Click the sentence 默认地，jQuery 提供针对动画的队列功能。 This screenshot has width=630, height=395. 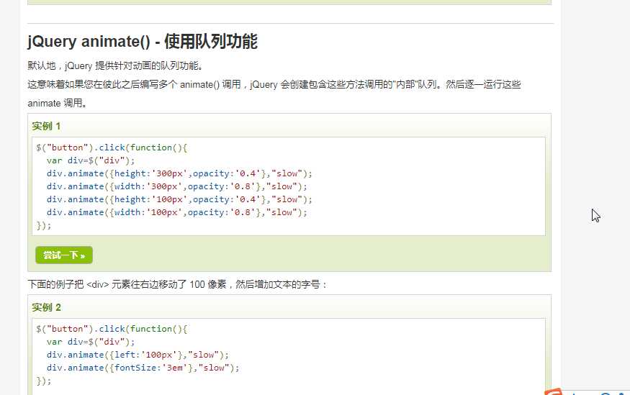coord(116,66)
